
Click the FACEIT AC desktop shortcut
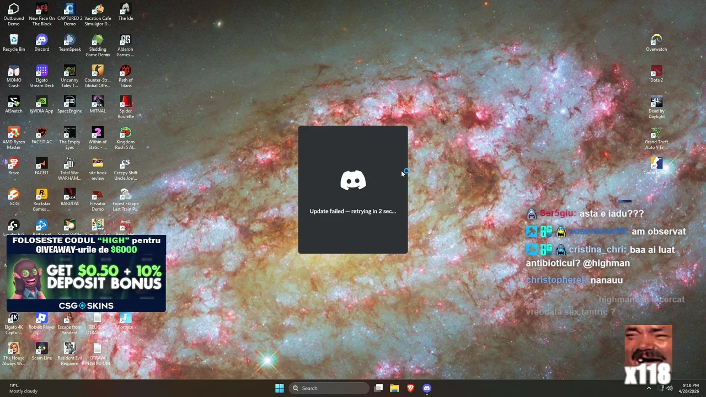point(42,136)
